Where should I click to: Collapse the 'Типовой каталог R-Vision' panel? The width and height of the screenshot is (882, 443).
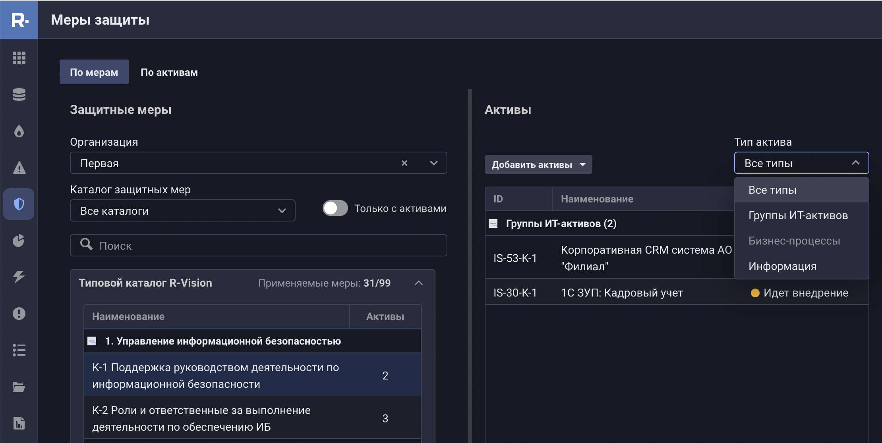click(x=419, y=283)
